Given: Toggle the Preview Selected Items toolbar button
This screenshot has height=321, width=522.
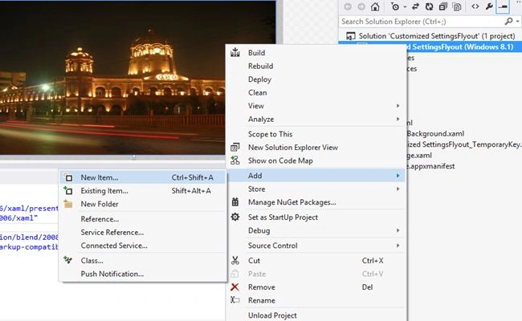Looking at the screenshot, I should tap(503, 6).
